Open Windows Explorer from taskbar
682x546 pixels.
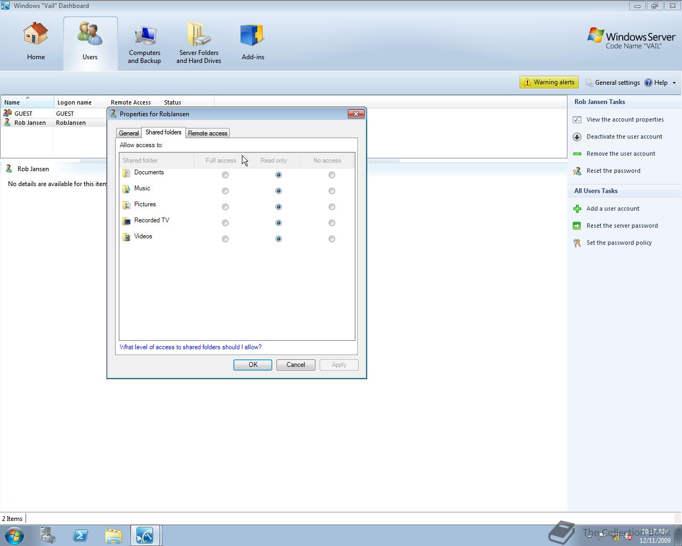[113, 535]
